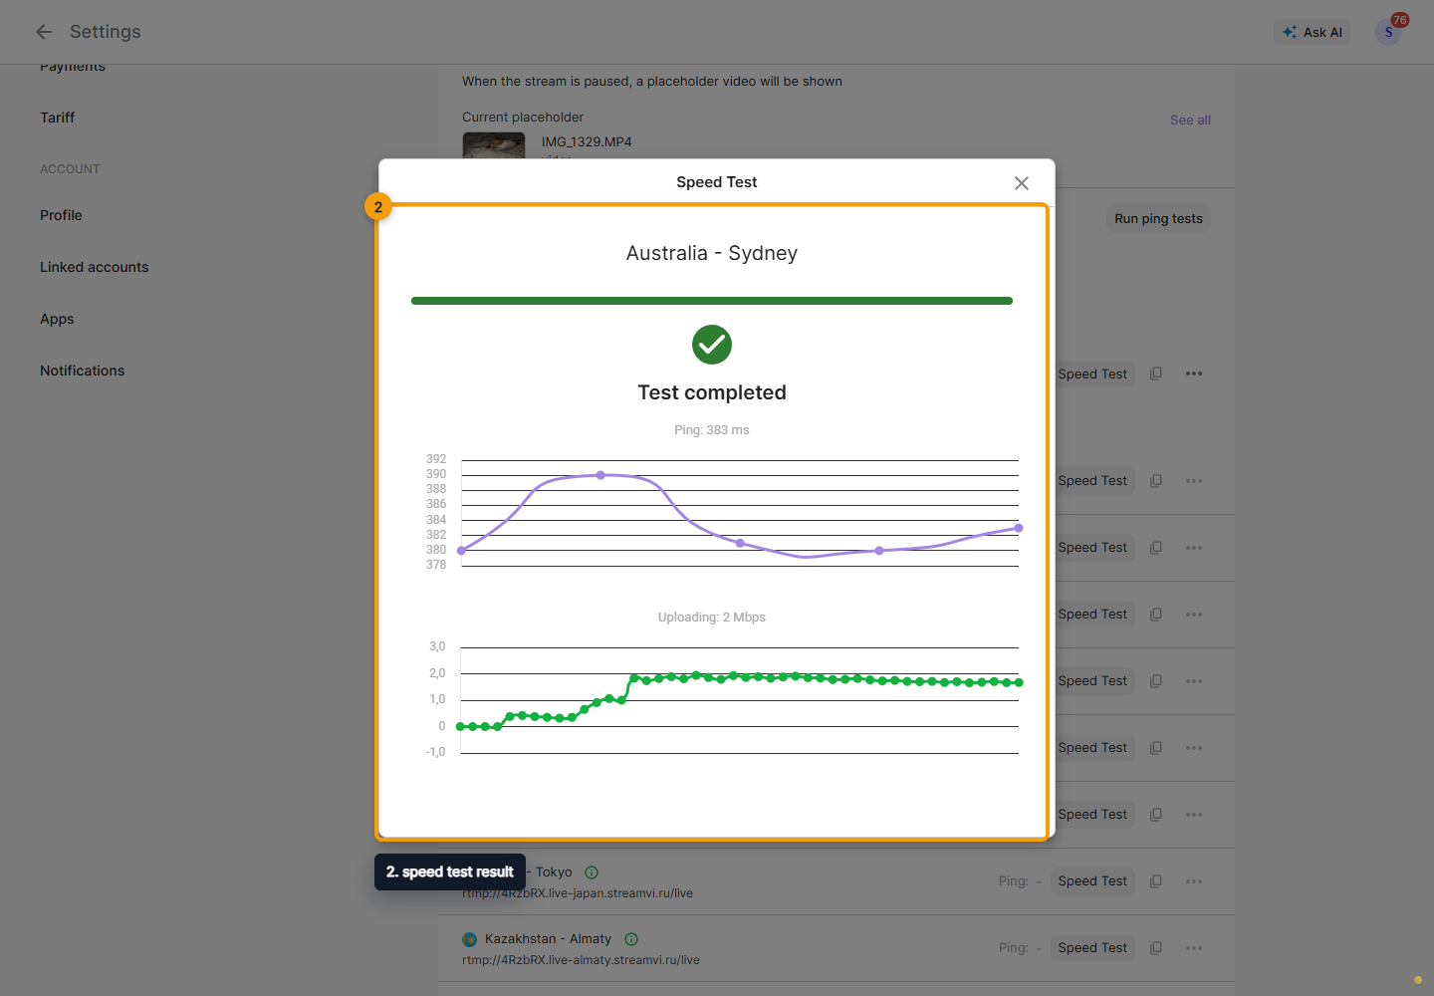This screenshot has width=1434, height=996.
Task: Open Notifications settings
Action: coord(83,371)
